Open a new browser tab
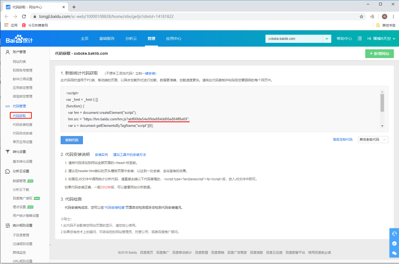Image resolution: width=399 pixels, height=264 pixels. click(74, 7)
